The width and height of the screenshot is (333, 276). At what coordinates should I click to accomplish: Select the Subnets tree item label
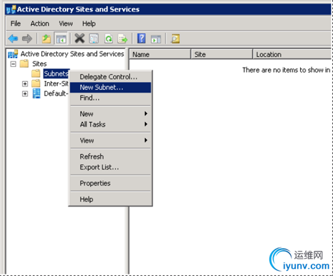coord(56,74)
